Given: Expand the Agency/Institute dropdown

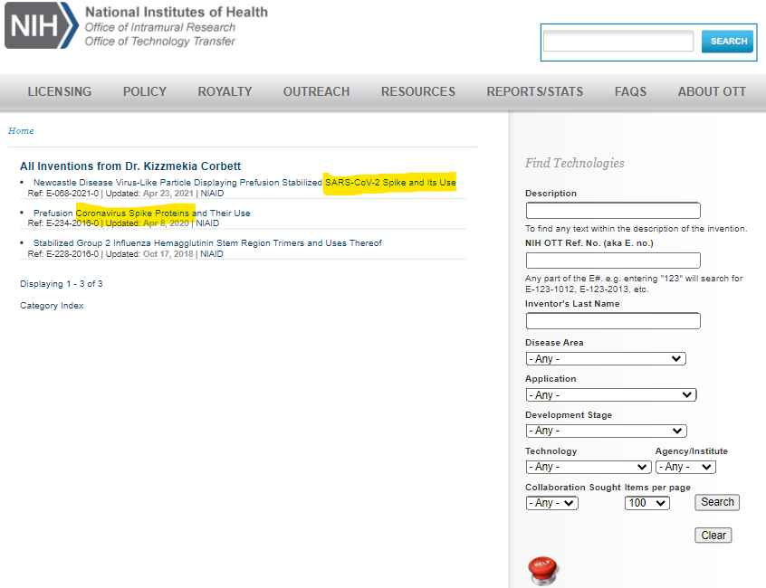Looking at the screenshot, I should 685,467.
